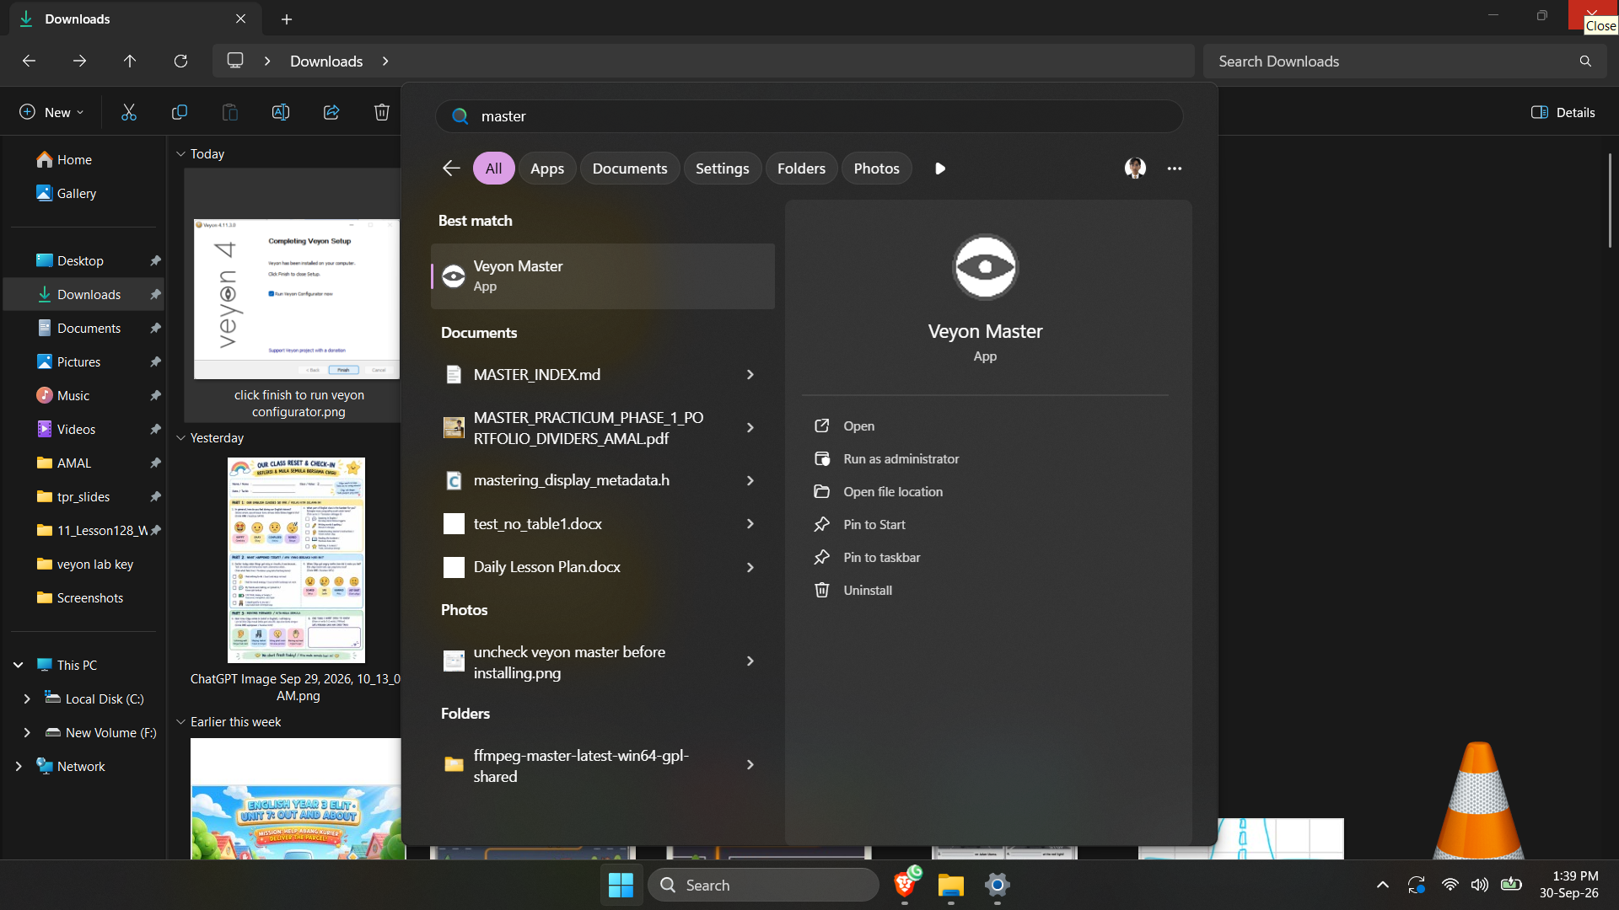Switch to the Apps search filter
1619x910 pixels.
click(x=547, y=169)
